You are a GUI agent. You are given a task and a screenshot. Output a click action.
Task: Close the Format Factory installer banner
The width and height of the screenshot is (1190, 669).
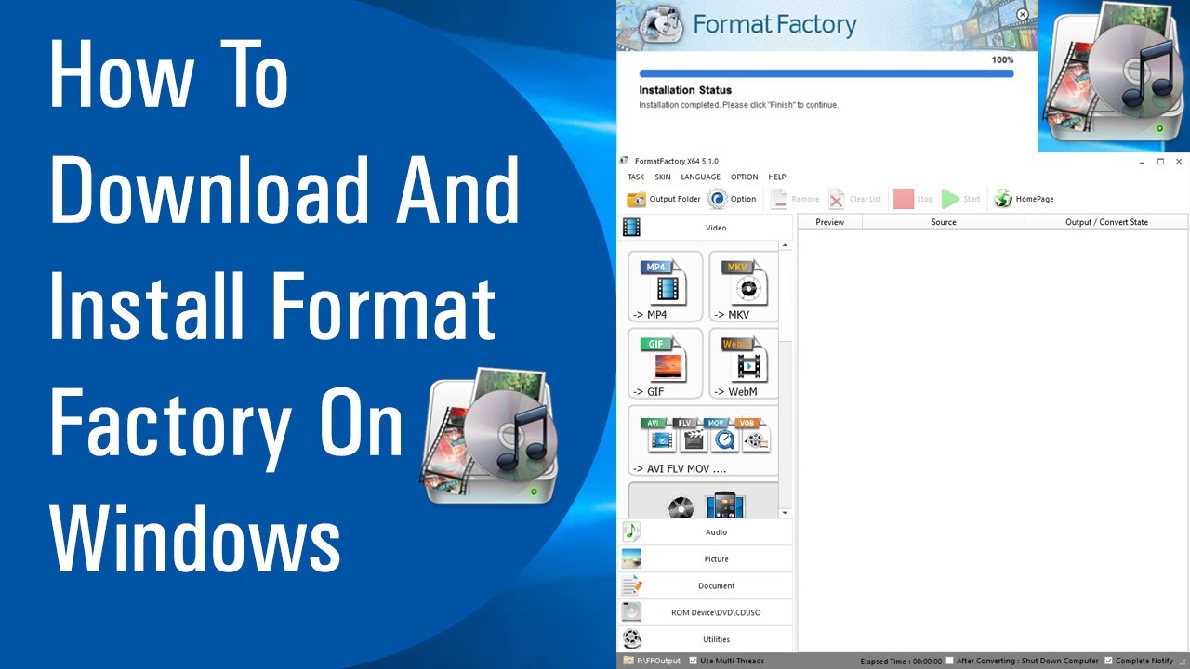(x=1023, y=14)
